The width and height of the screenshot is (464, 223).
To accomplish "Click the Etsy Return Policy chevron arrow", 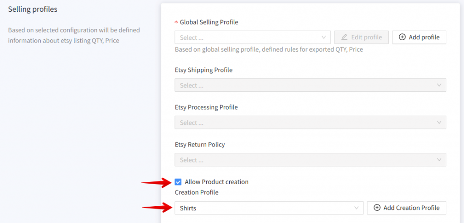I will [x=439, y=160].
